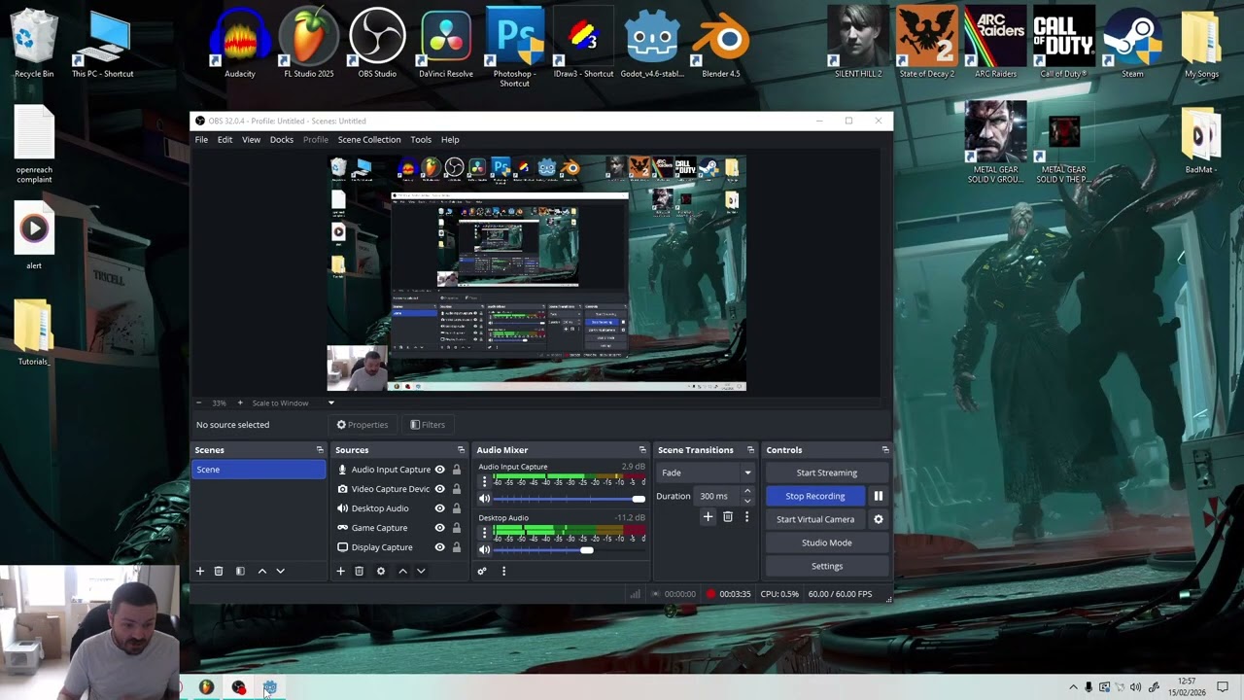1244x700 pixels.
Task: Open OBS Studio desktop shortcut
Action: [377, 44]
